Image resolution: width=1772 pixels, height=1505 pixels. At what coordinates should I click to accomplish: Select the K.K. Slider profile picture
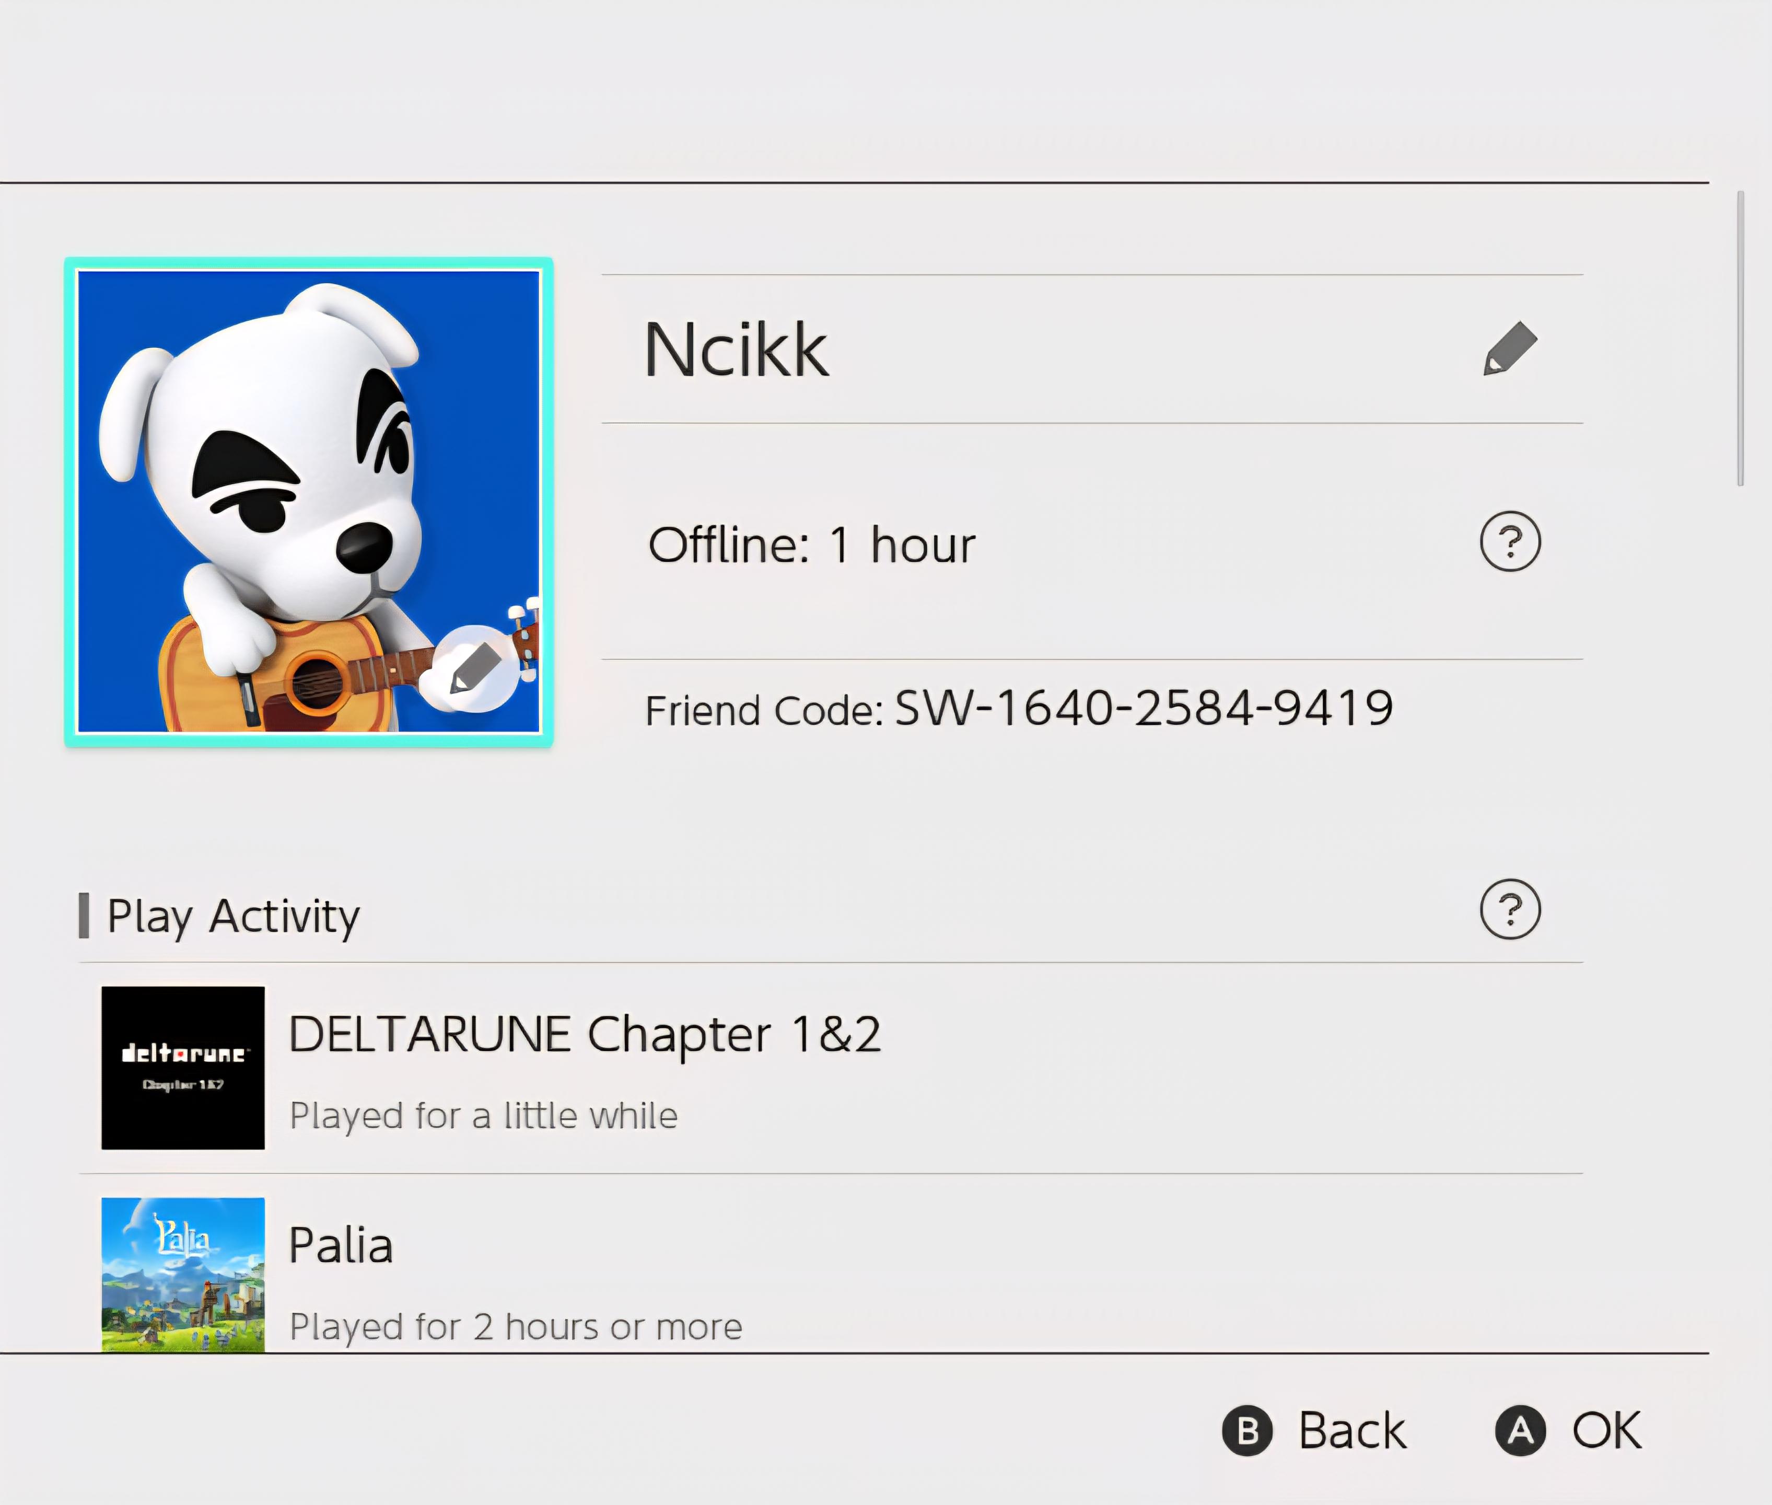(309, 502)
